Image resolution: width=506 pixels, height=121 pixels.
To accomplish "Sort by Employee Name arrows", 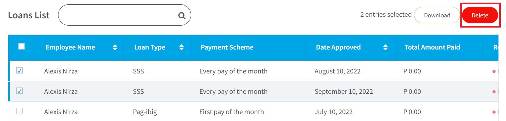I will pyautogui.click(x=115, y=47).
